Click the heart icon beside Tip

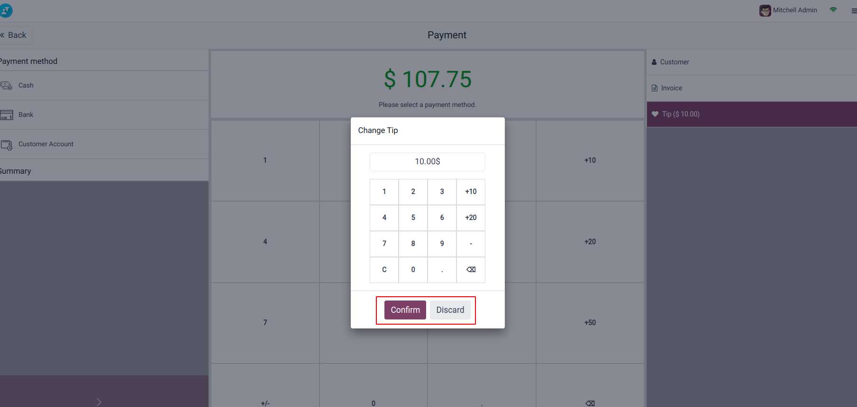[x=655, y=114]
